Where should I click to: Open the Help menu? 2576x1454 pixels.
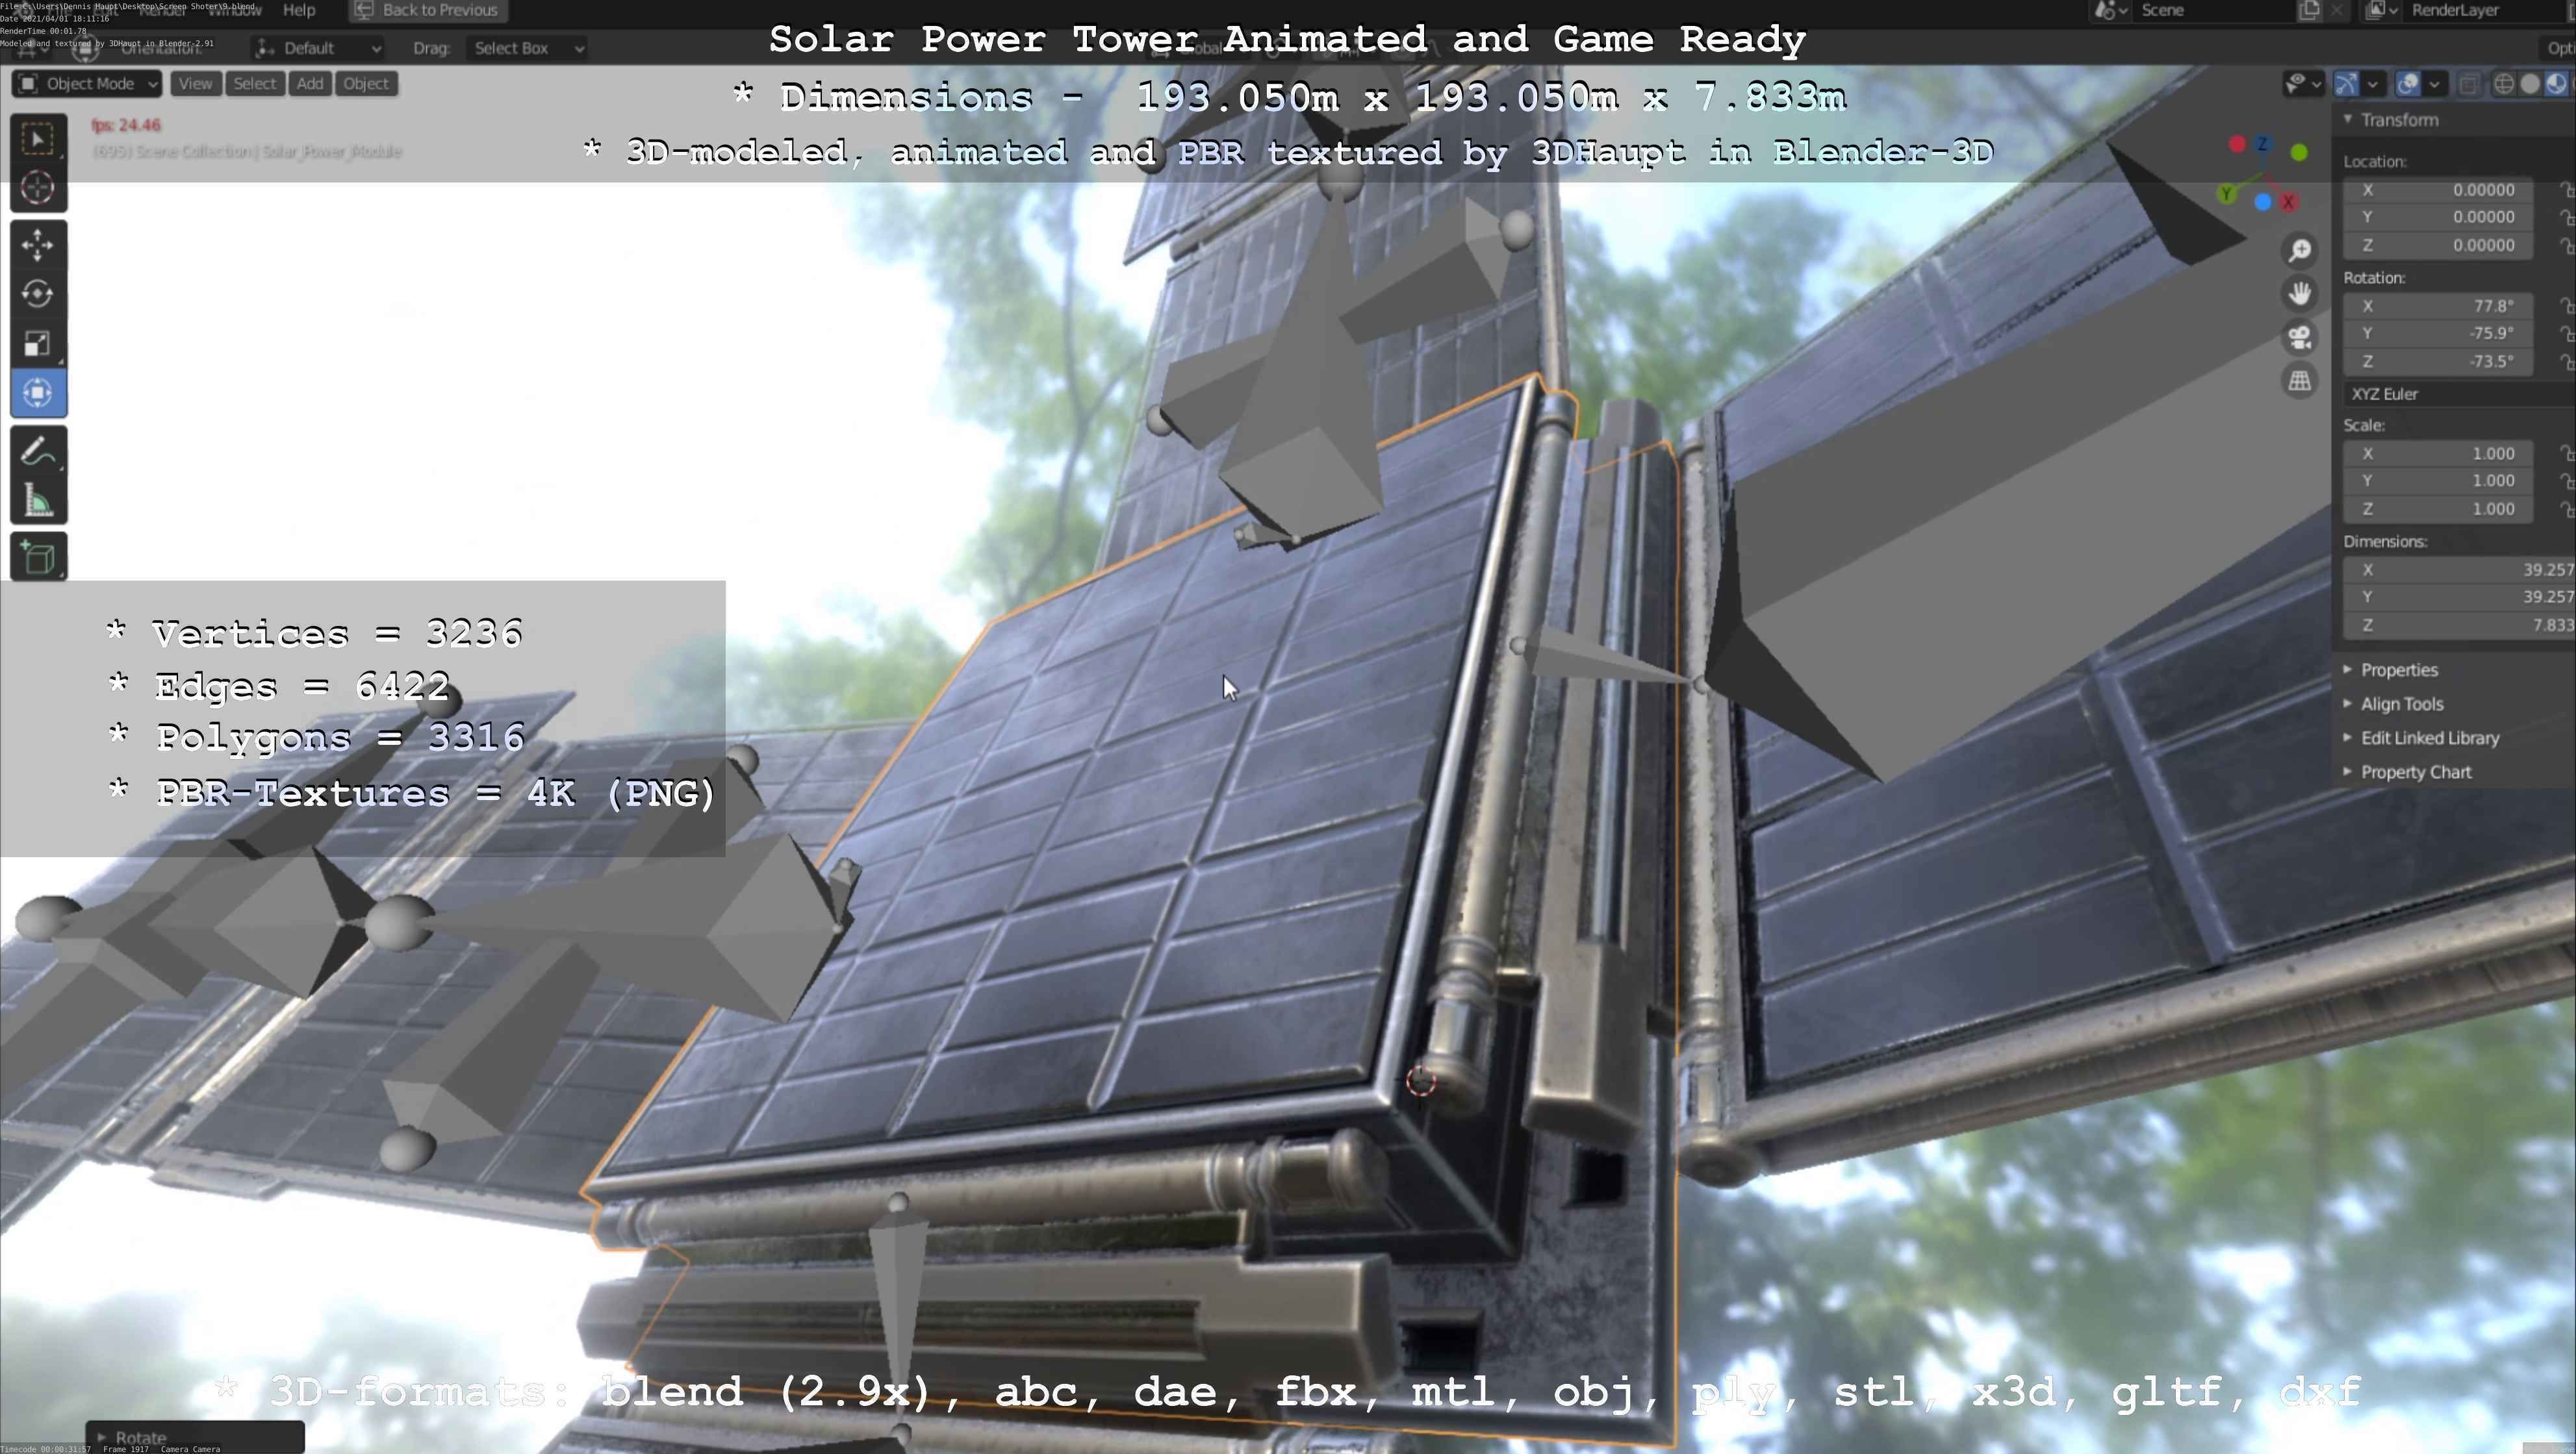pyautogui.click(x=299, y=10)
